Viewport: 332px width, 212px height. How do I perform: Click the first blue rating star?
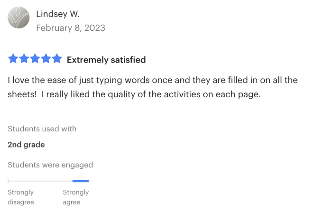[13, 59]
